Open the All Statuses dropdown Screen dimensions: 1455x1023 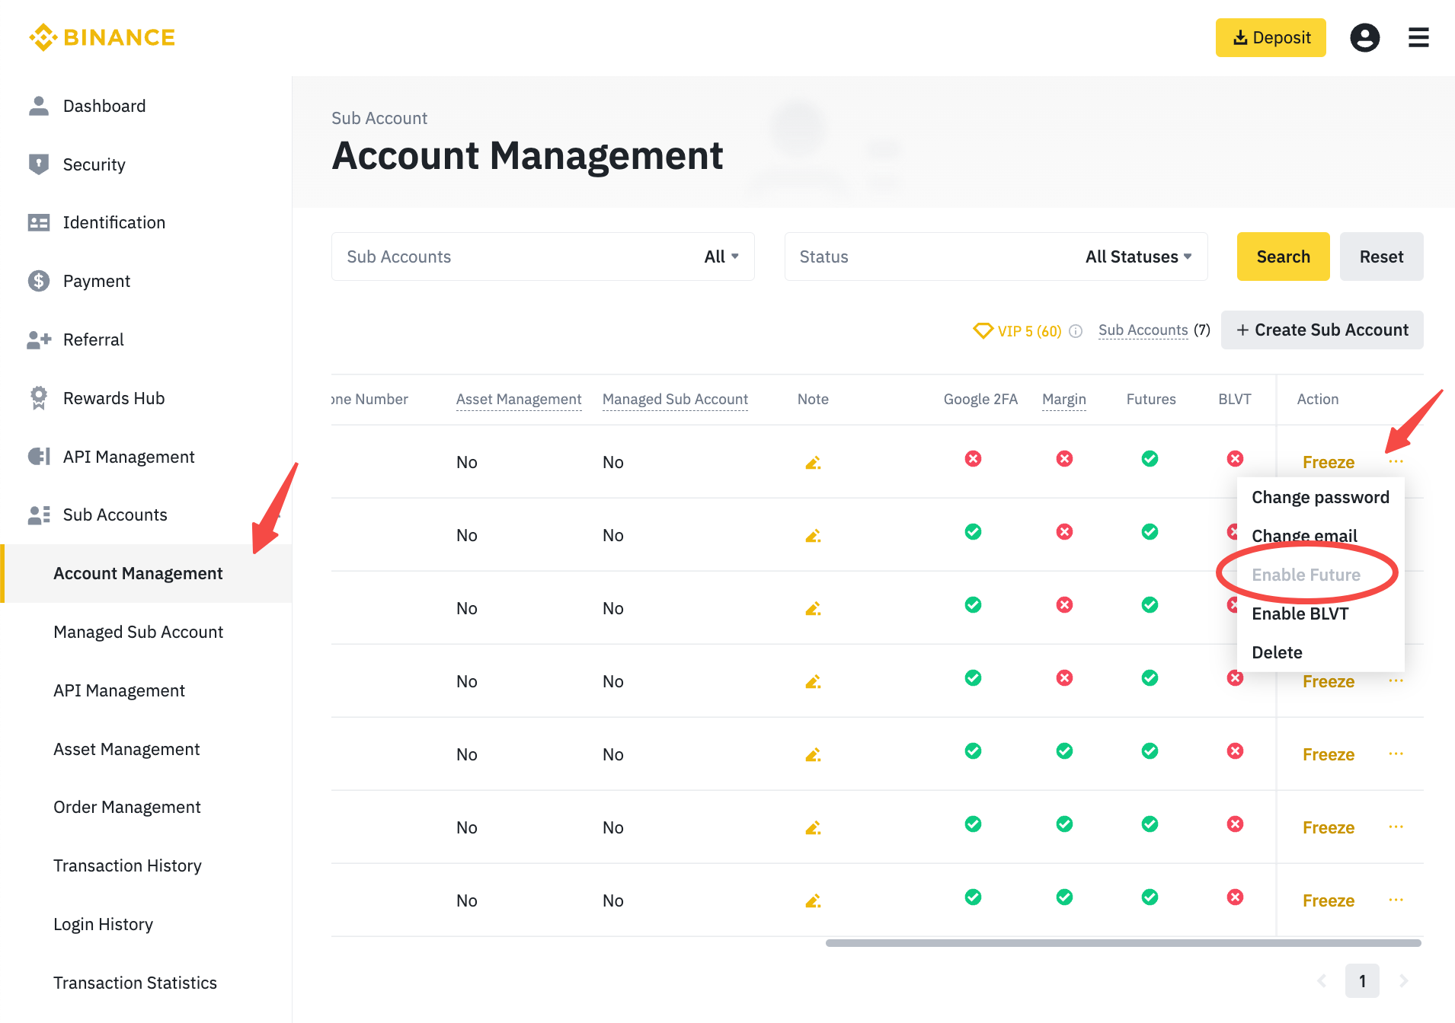point(1138,257)
